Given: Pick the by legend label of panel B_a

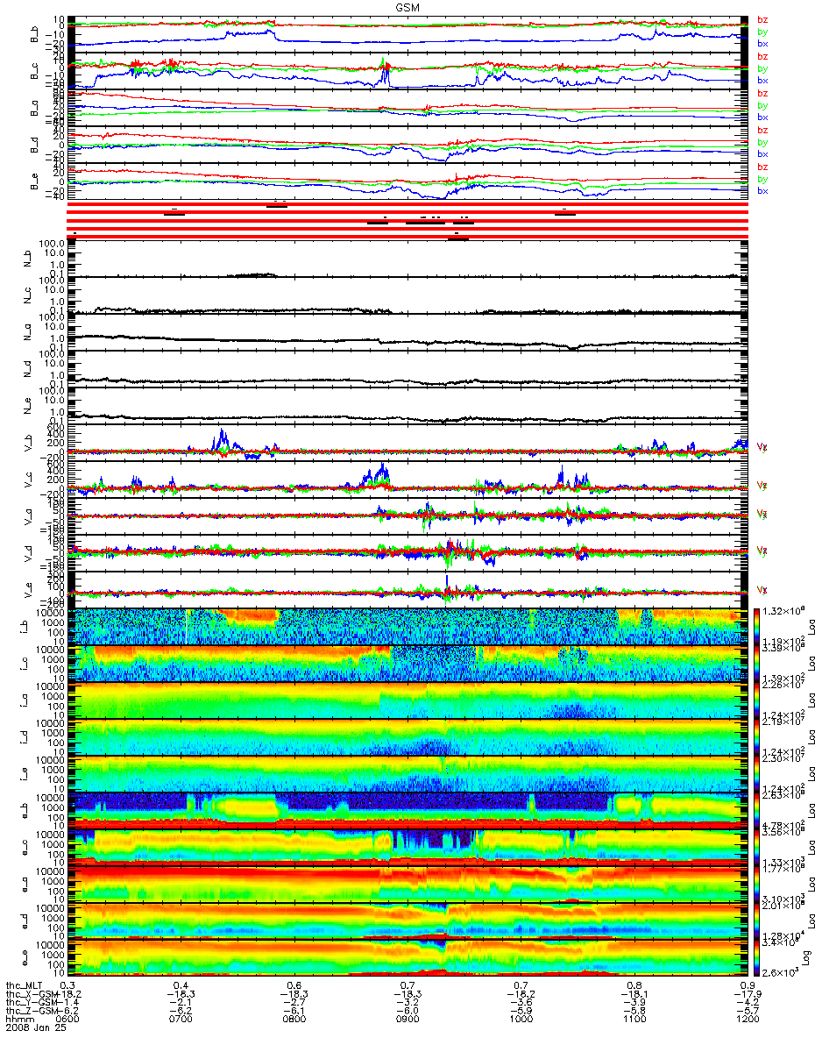Looking at the screenshot, I should (762, 105).
